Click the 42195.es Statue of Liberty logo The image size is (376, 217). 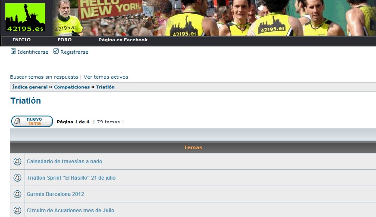click(25, 17)
